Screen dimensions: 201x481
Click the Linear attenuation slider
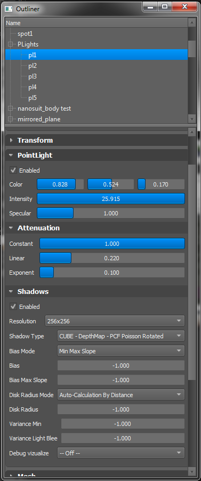(112, 258)
